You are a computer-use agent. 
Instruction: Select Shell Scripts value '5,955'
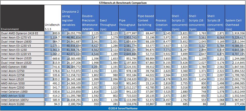coord(184,79)
